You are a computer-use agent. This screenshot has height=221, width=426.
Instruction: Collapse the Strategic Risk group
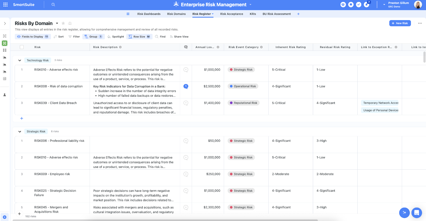[20, 132]
